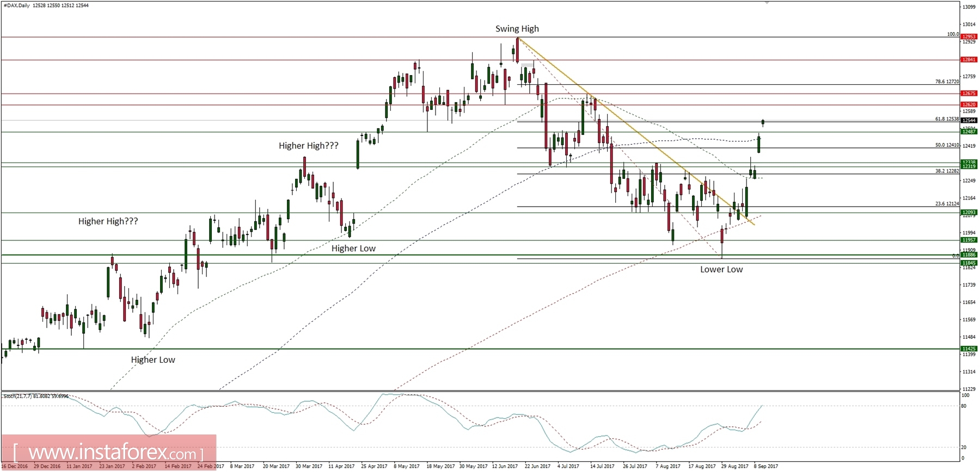Select the green 11957 price tag
The image size is (980, 472).
tap(969, 240)
